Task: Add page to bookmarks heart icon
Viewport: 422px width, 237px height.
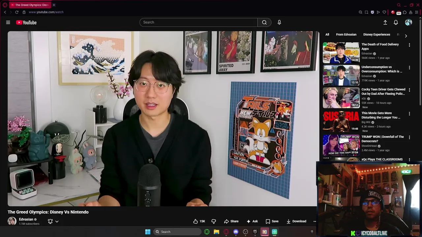Action: tap(384, 12)
